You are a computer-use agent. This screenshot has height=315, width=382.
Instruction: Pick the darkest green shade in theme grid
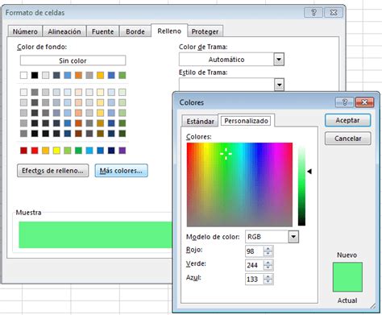pyautogui.click(x=122, y=134)
